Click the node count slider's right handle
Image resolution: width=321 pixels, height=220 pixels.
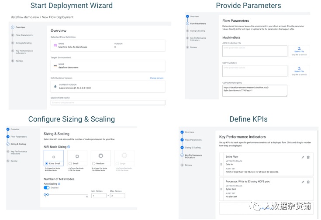coord(48,194)
